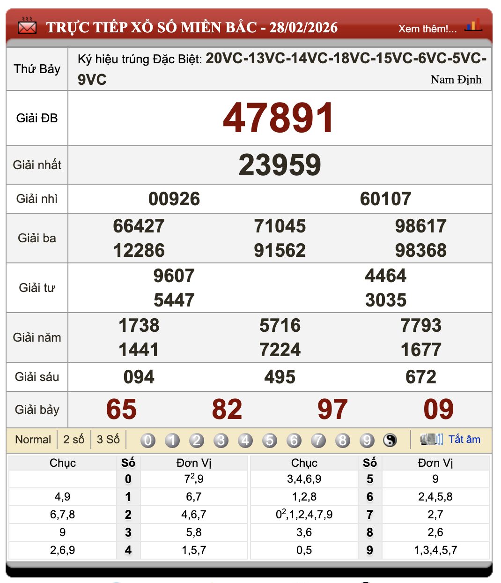The width and height of the screenshot is (501, 583).
Task: Switch to 3 Số view tab
Action: pyautogui.click(x=108, y=440)
